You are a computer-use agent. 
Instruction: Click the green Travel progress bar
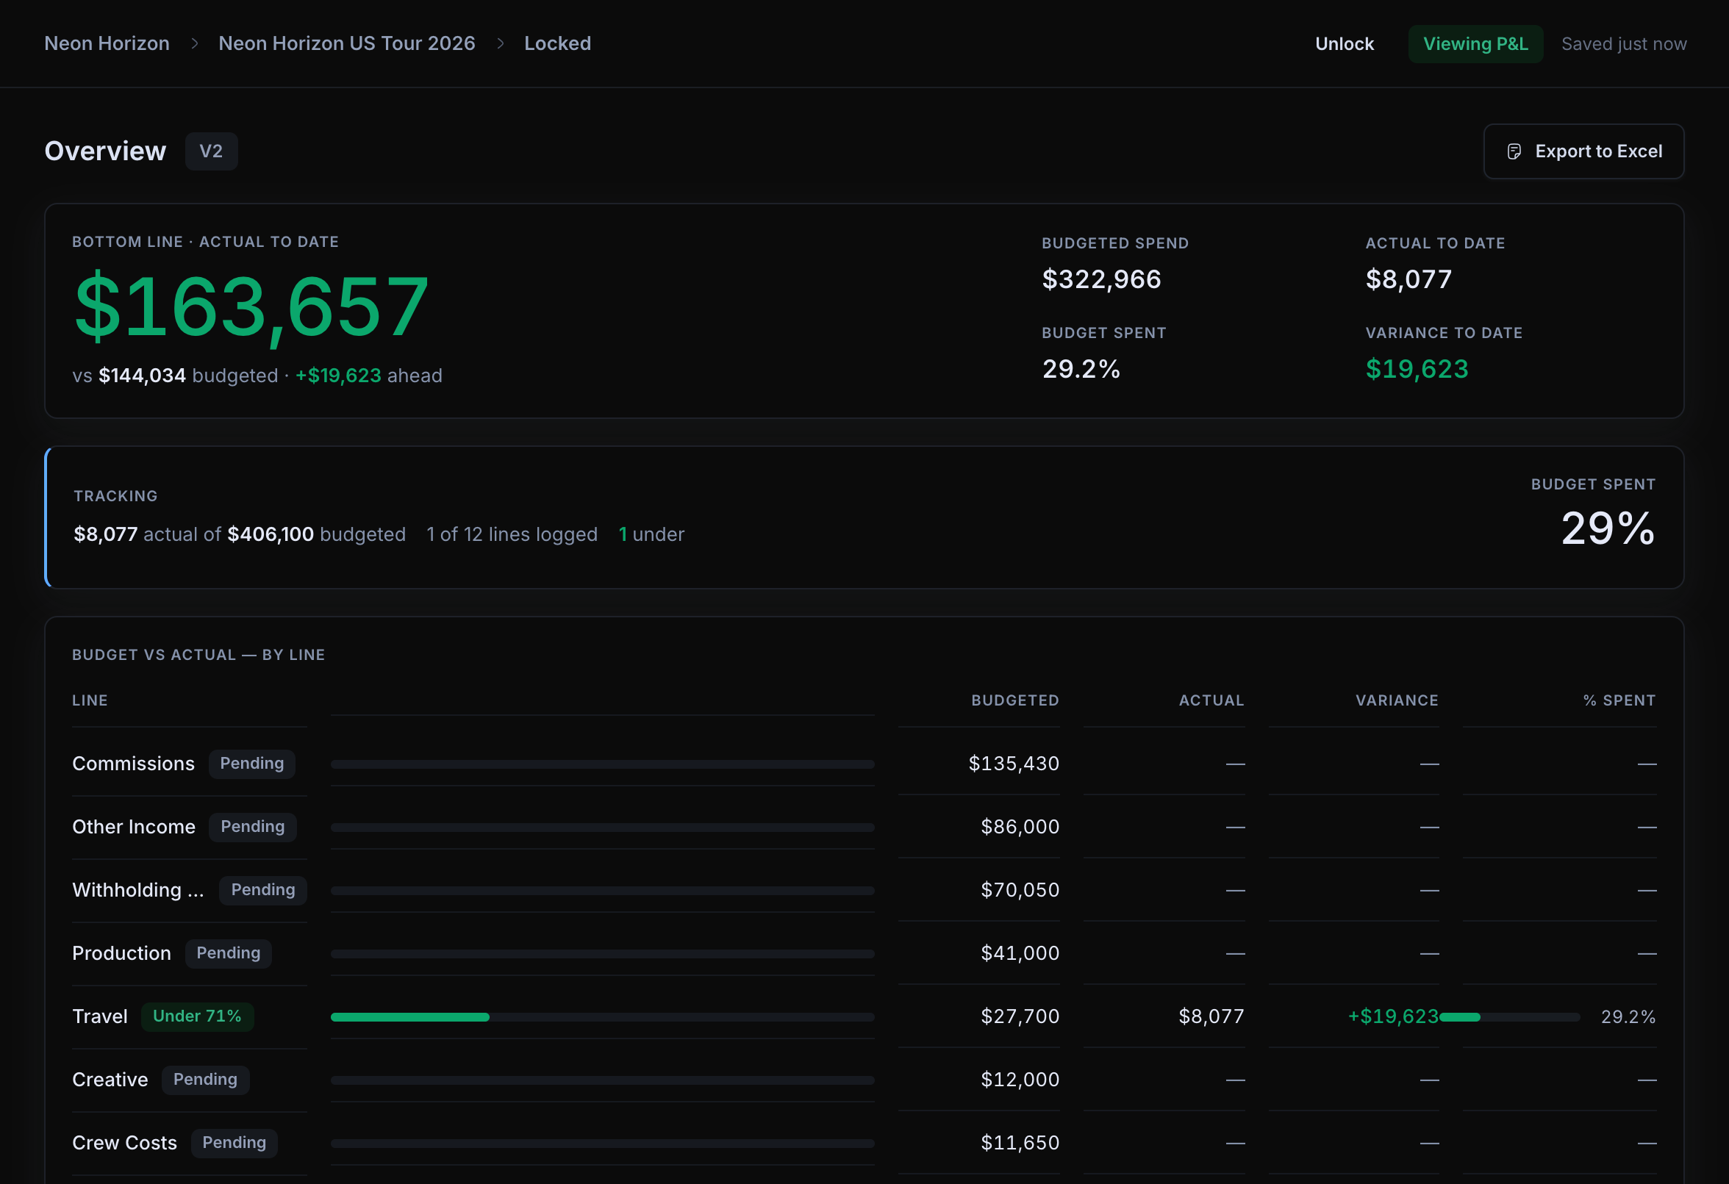(410, 1017)
